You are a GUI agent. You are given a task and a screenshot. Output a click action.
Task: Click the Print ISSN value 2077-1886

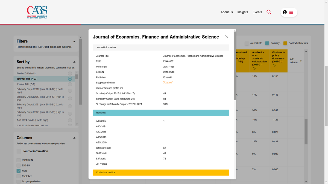pyautogui.click(x=169, y=67)
